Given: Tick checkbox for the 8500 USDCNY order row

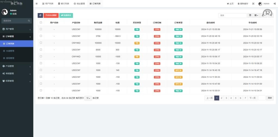Looking at the screenshot, I should (x=41, y=49).
